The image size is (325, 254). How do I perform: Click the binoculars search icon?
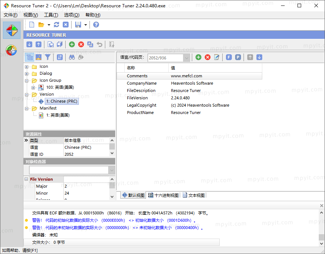72,57
